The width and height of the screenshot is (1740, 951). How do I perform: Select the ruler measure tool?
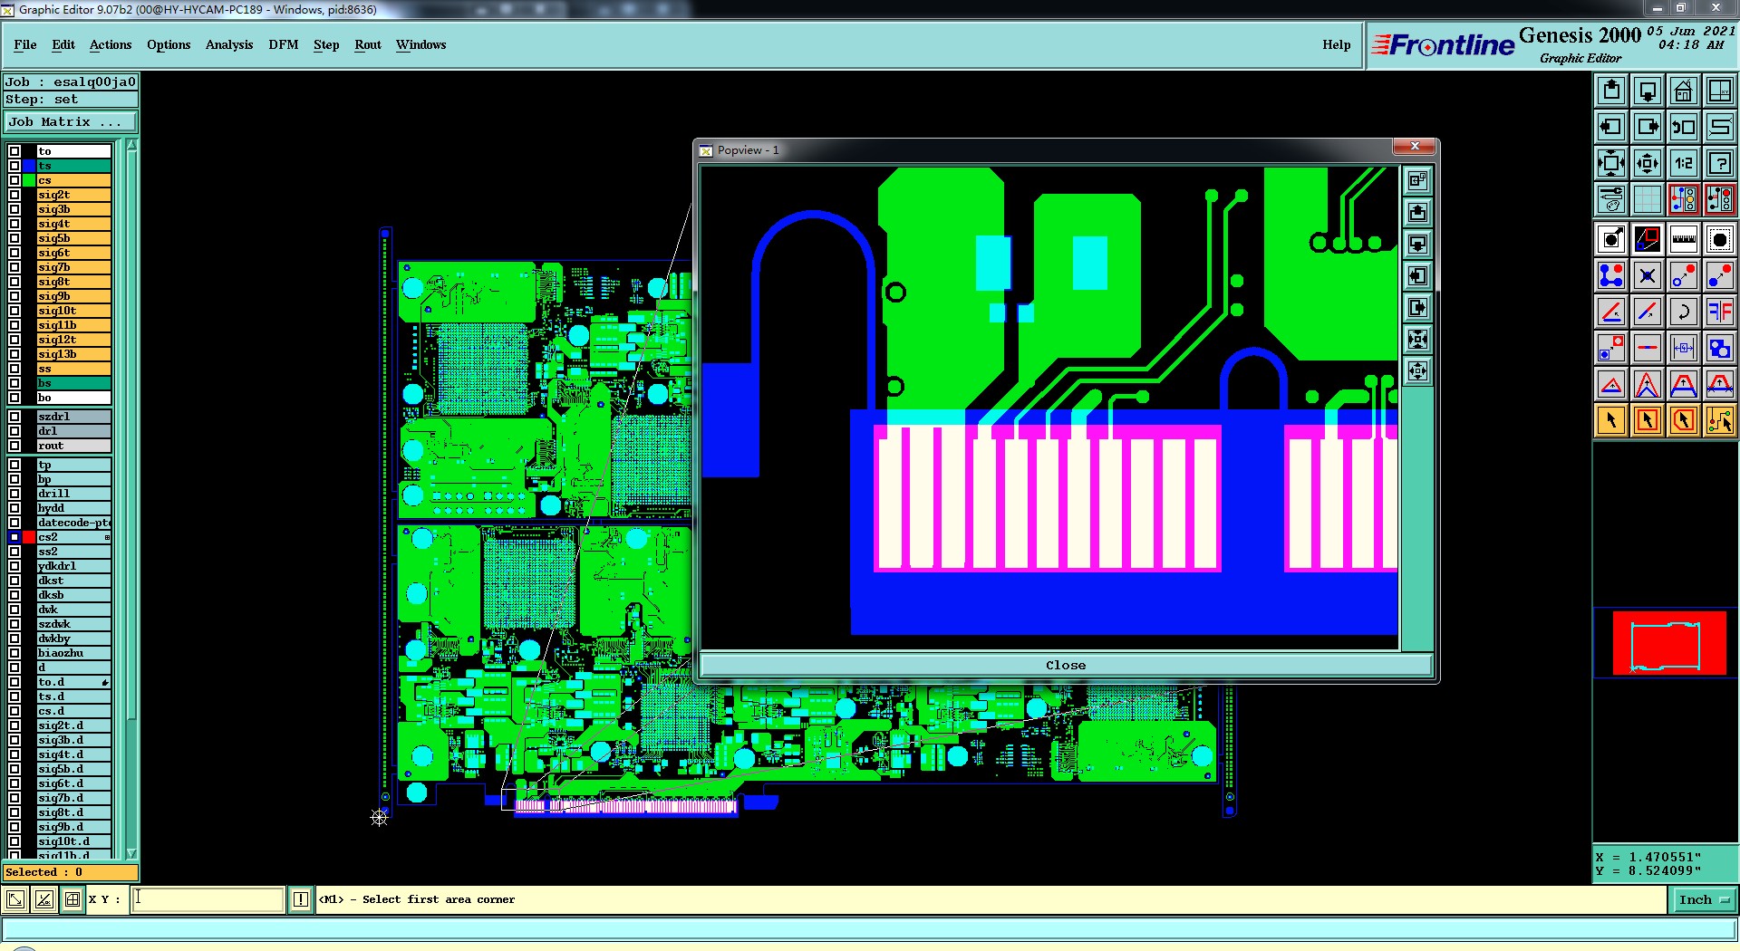pyautogui.click(x=1683, y=239)
